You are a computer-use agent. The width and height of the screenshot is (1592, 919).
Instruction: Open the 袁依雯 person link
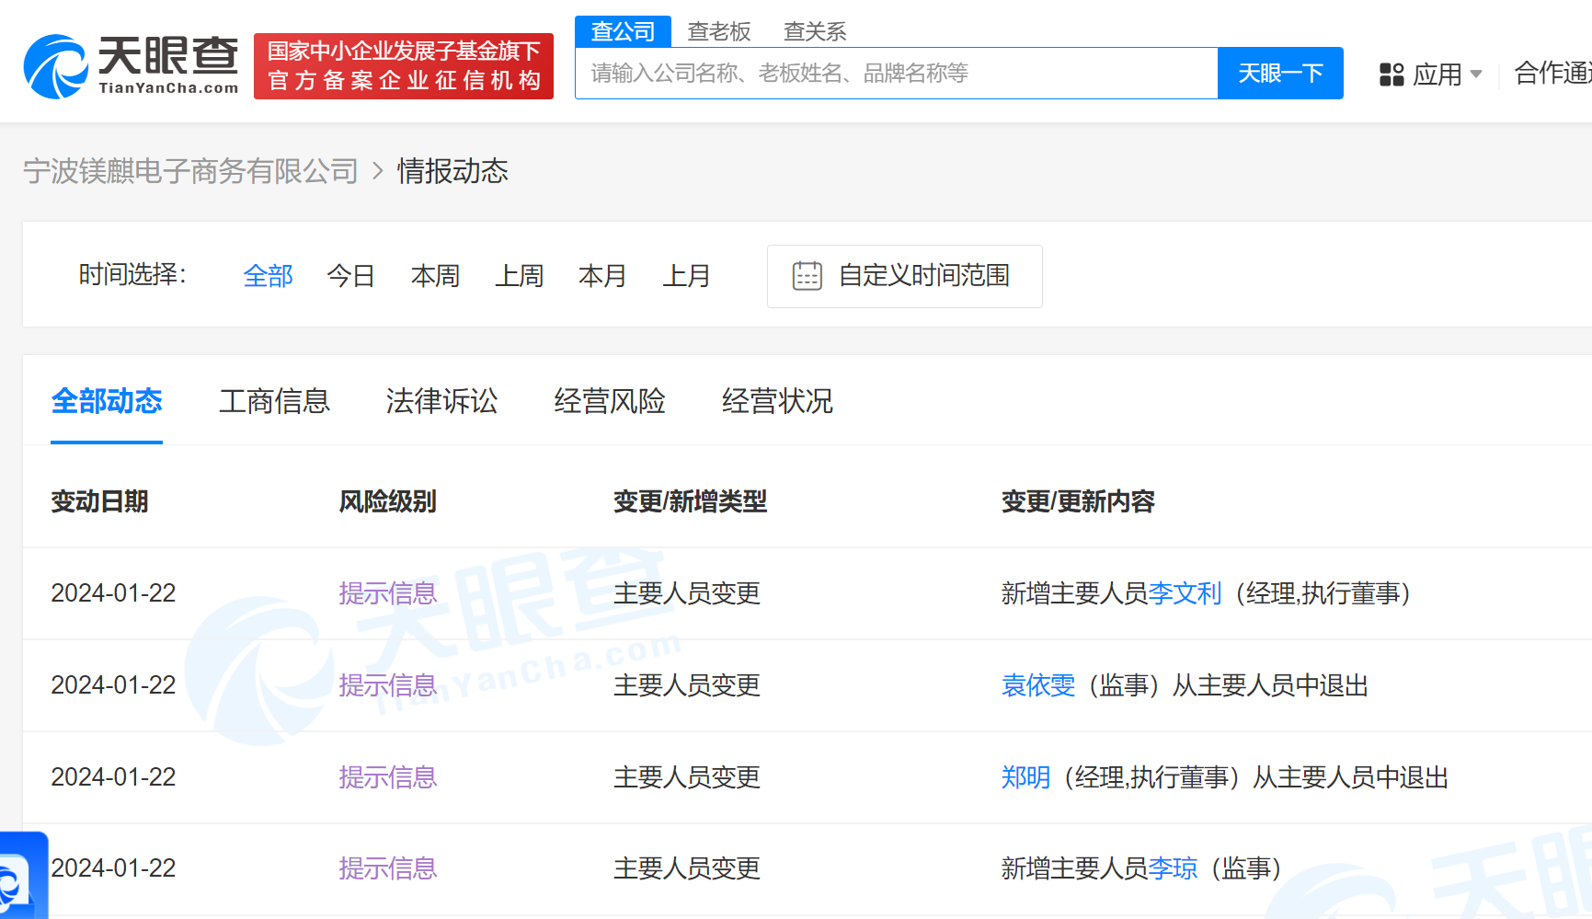(x=1038, y=685)
